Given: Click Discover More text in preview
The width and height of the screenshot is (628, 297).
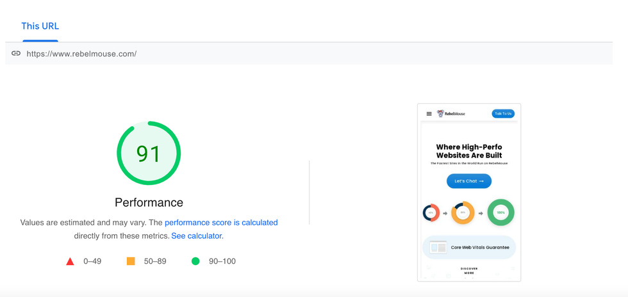Looking at the screenshot, I should (x=469, y=271).
